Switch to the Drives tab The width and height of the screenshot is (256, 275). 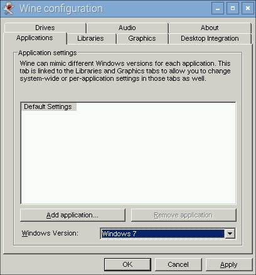click(45, 28)
